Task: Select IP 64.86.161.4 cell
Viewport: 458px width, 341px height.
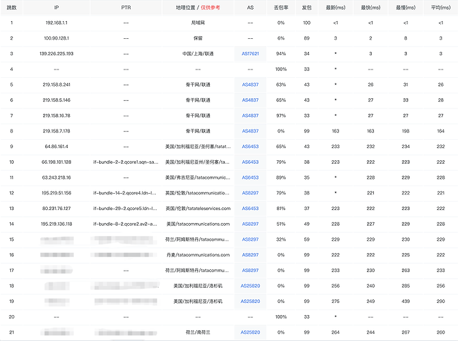Action: (x=56, y=147)
